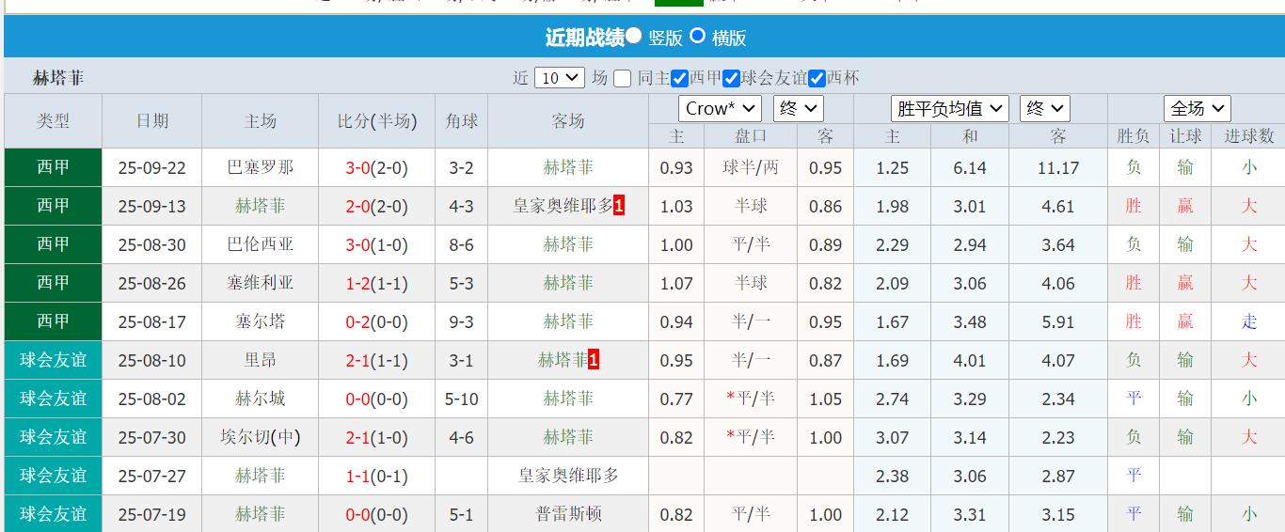
Task: Select the 竖版 layout radio button
Action: pyautogui.click(x=634, y=37)
